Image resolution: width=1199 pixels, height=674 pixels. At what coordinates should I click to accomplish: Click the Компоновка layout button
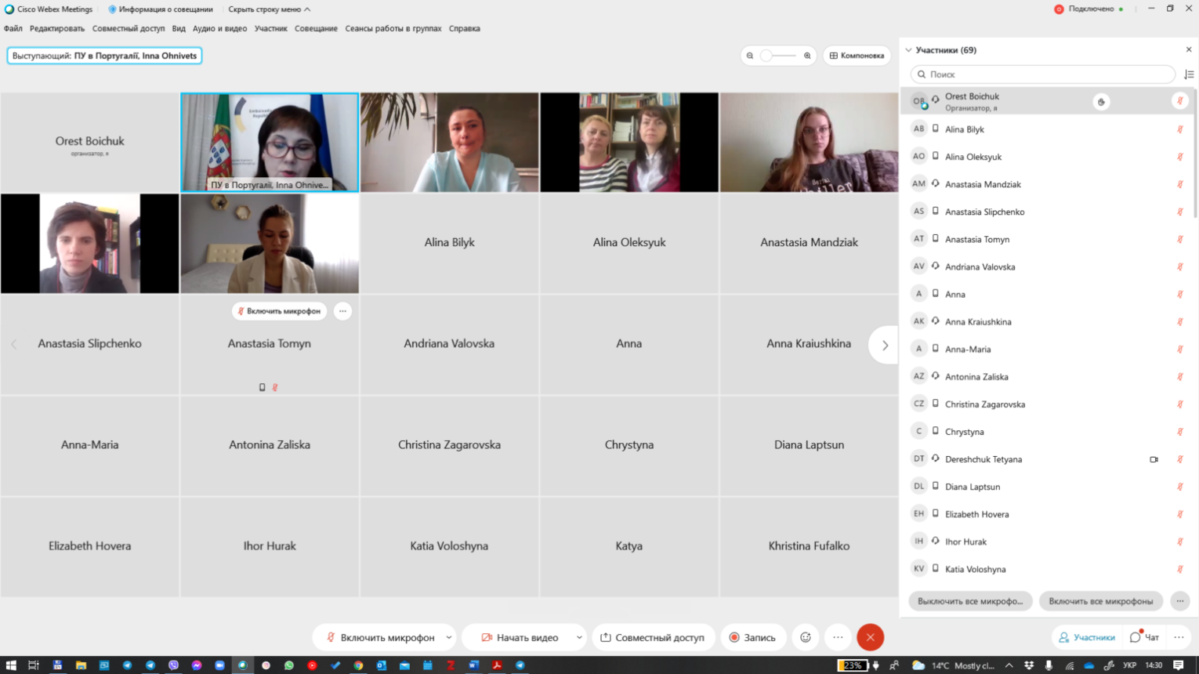[857, 56]
